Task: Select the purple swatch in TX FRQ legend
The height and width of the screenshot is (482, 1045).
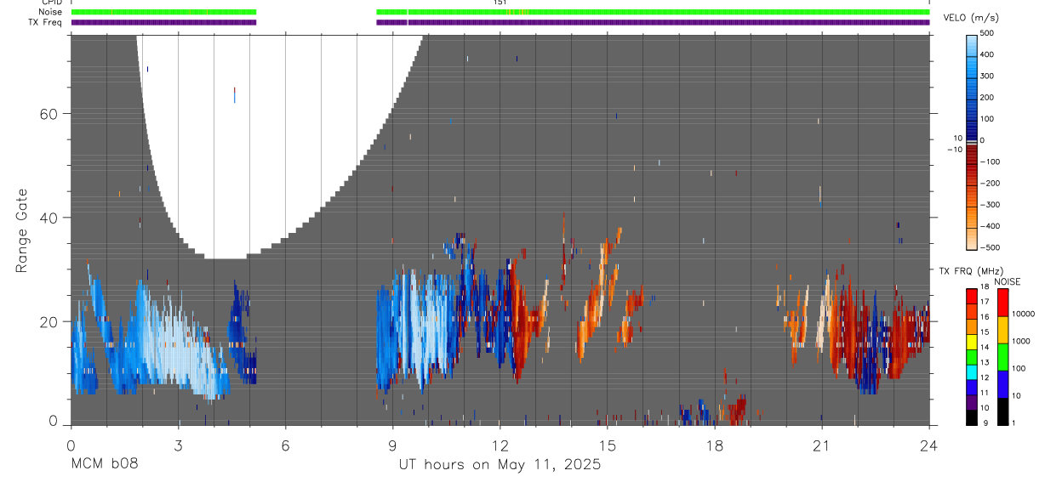Action: tap(972, 401)
